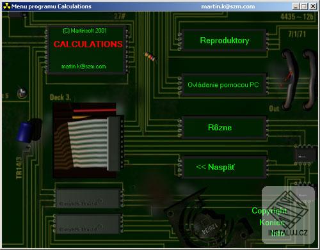
Task: Click the radiation icon in title bar
Action: (x=6, y=6)
